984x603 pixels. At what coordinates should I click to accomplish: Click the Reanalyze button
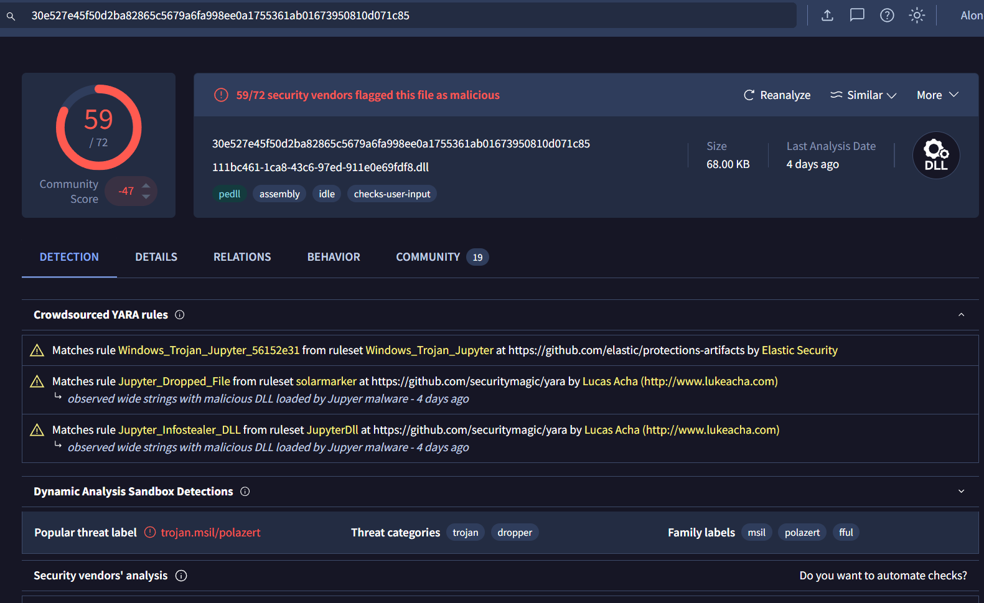[777, 95]
